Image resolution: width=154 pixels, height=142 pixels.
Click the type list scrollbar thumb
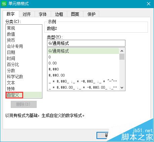pos(122,57)
